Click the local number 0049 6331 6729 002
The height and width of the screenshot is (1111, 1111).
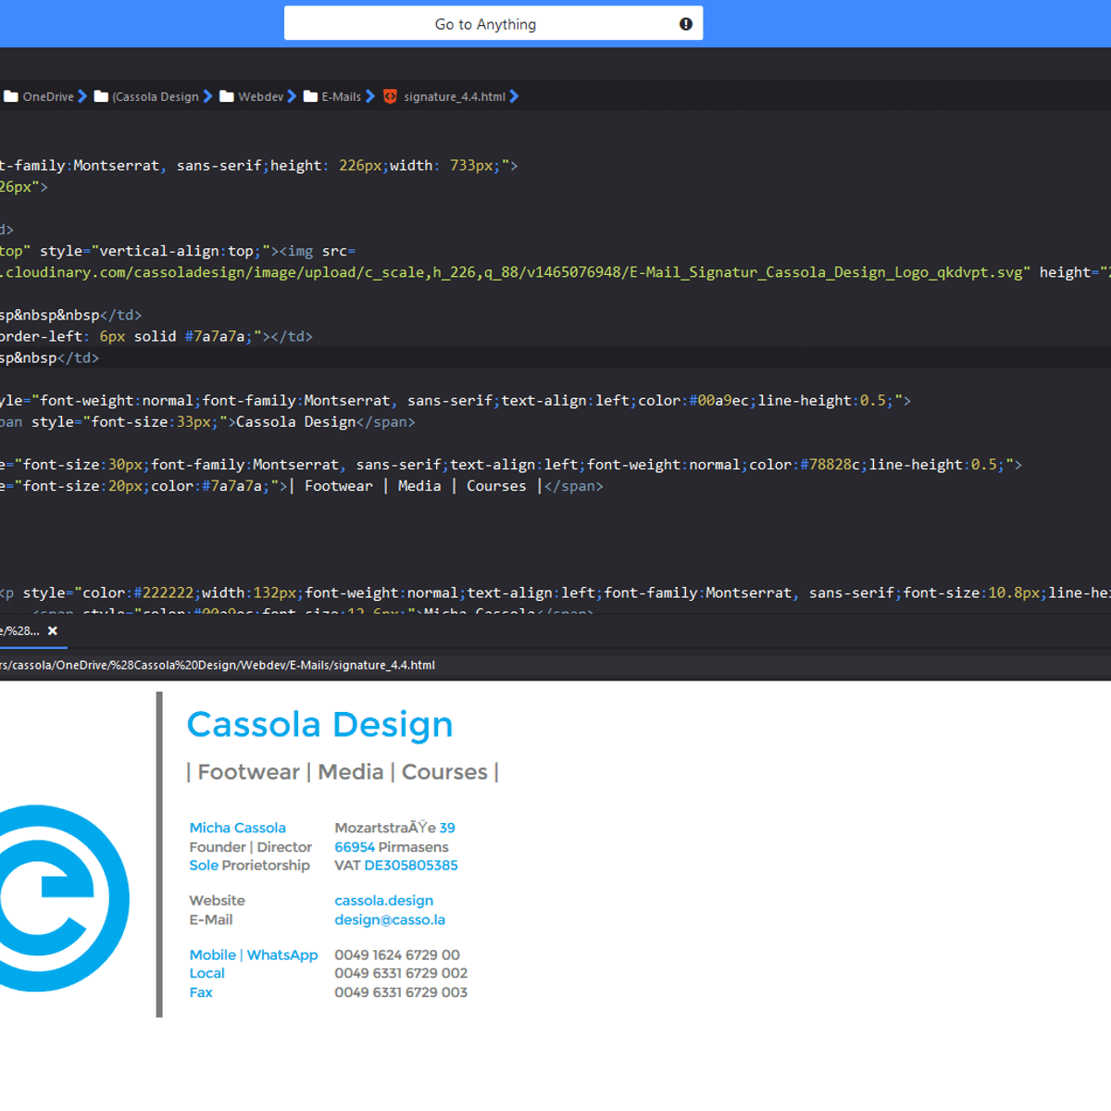[401, 973]
